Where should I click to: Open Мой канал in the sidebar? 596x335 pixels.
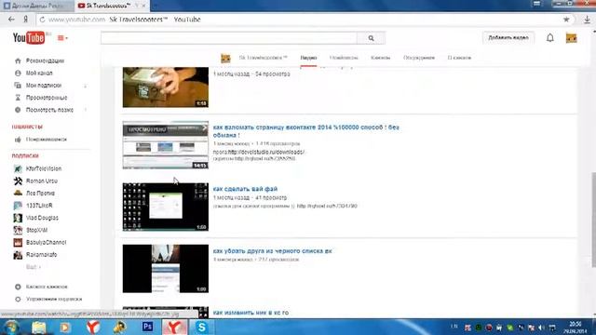(39, 73)
